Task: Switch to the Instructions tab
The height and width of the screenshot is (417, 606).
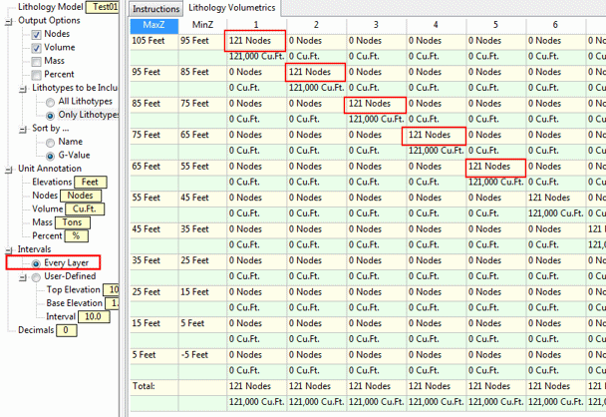Action: [155, 8]
